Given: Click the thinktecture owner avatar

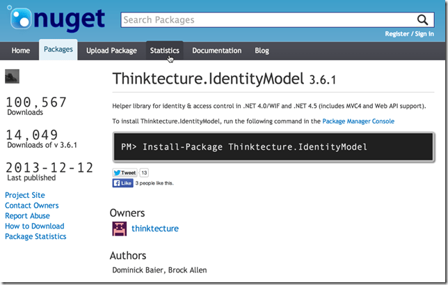Looking at the screenshot, I should pos(120,229).
